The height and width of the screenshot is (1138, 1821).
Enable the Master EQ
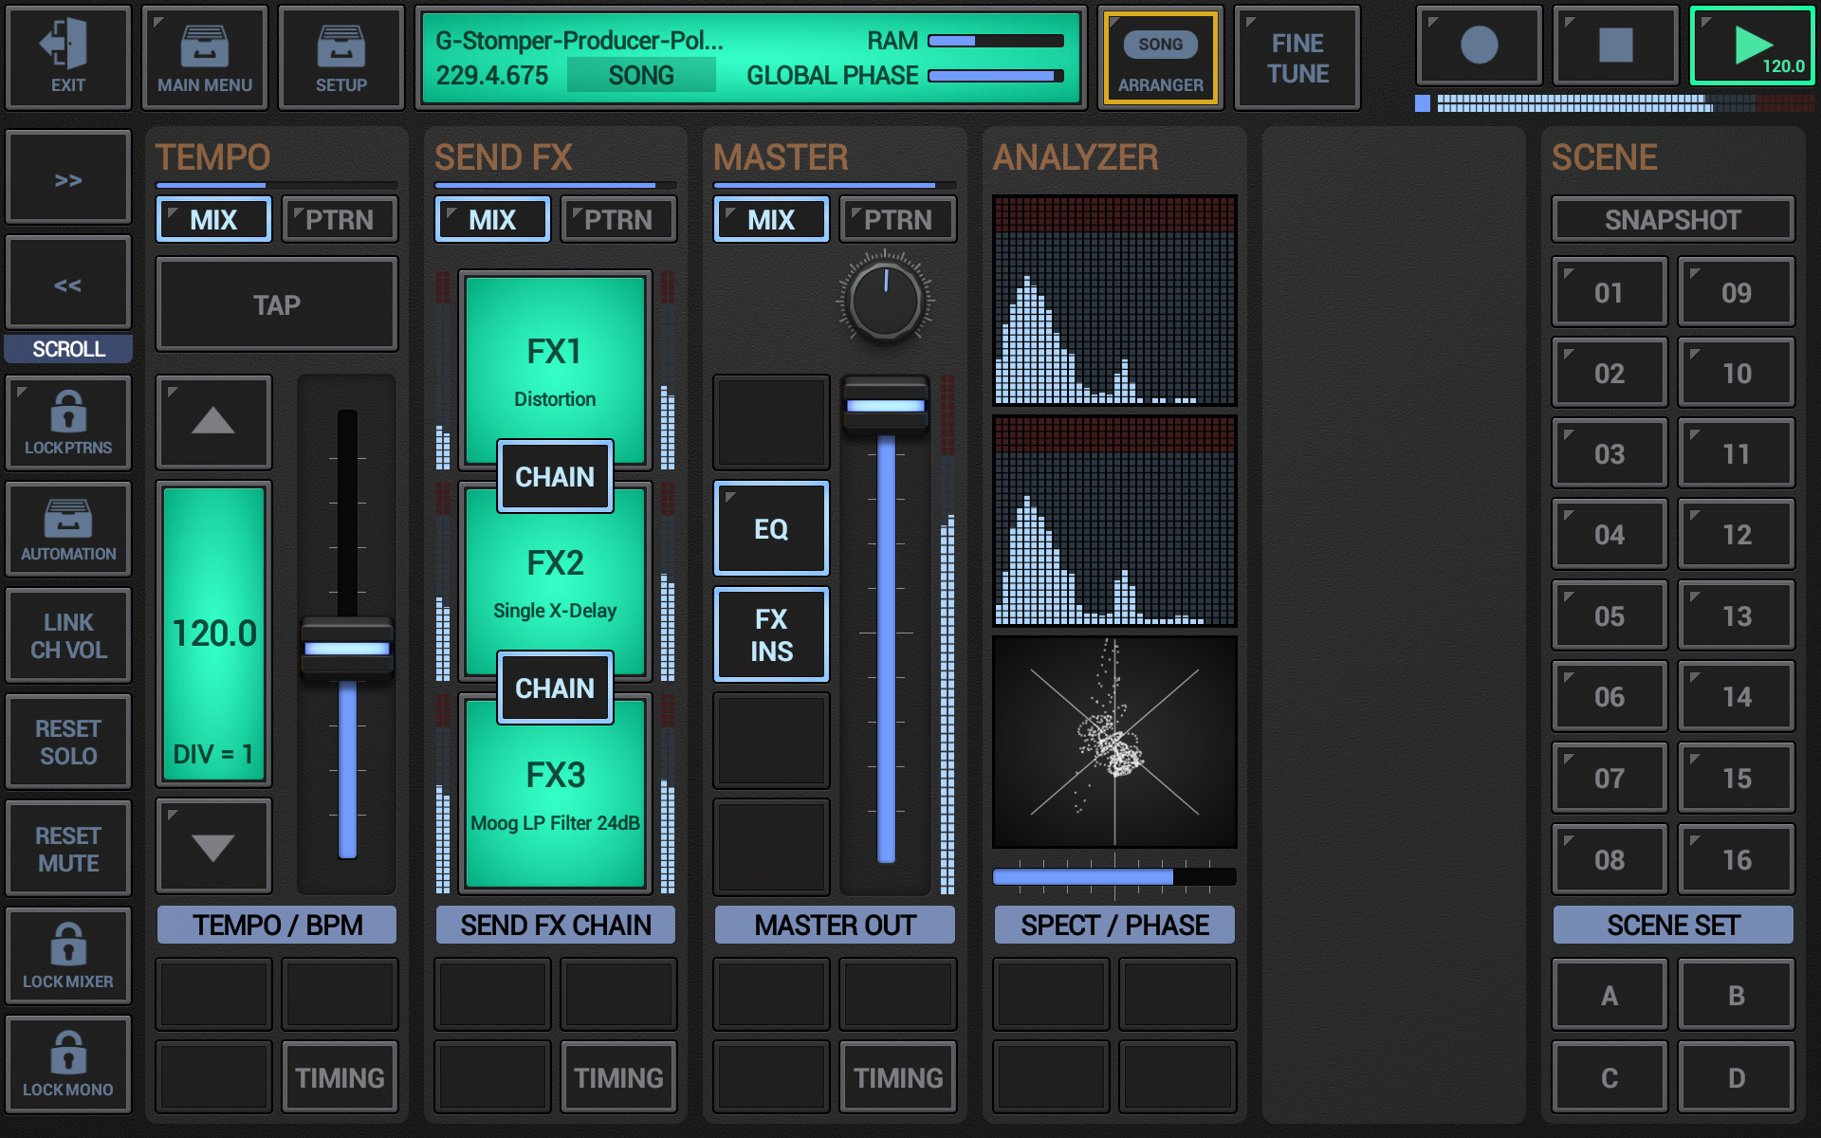(x=770, y=528)
